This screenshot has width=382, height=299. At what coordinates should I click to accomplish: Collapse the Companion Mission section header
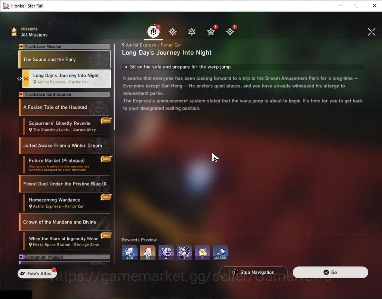click(x=65, y=257)
